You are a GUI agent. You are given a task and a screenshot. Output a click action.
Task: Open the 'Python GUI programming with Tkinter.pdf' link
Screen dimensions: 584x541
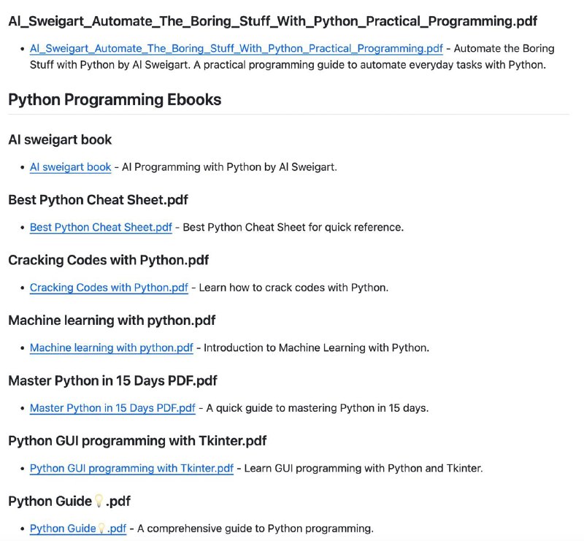click(x=131, y=468)
